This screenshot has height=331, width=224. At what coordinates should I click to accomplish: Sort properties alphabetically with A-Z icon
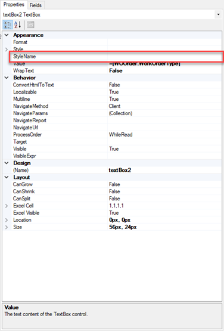18,24
